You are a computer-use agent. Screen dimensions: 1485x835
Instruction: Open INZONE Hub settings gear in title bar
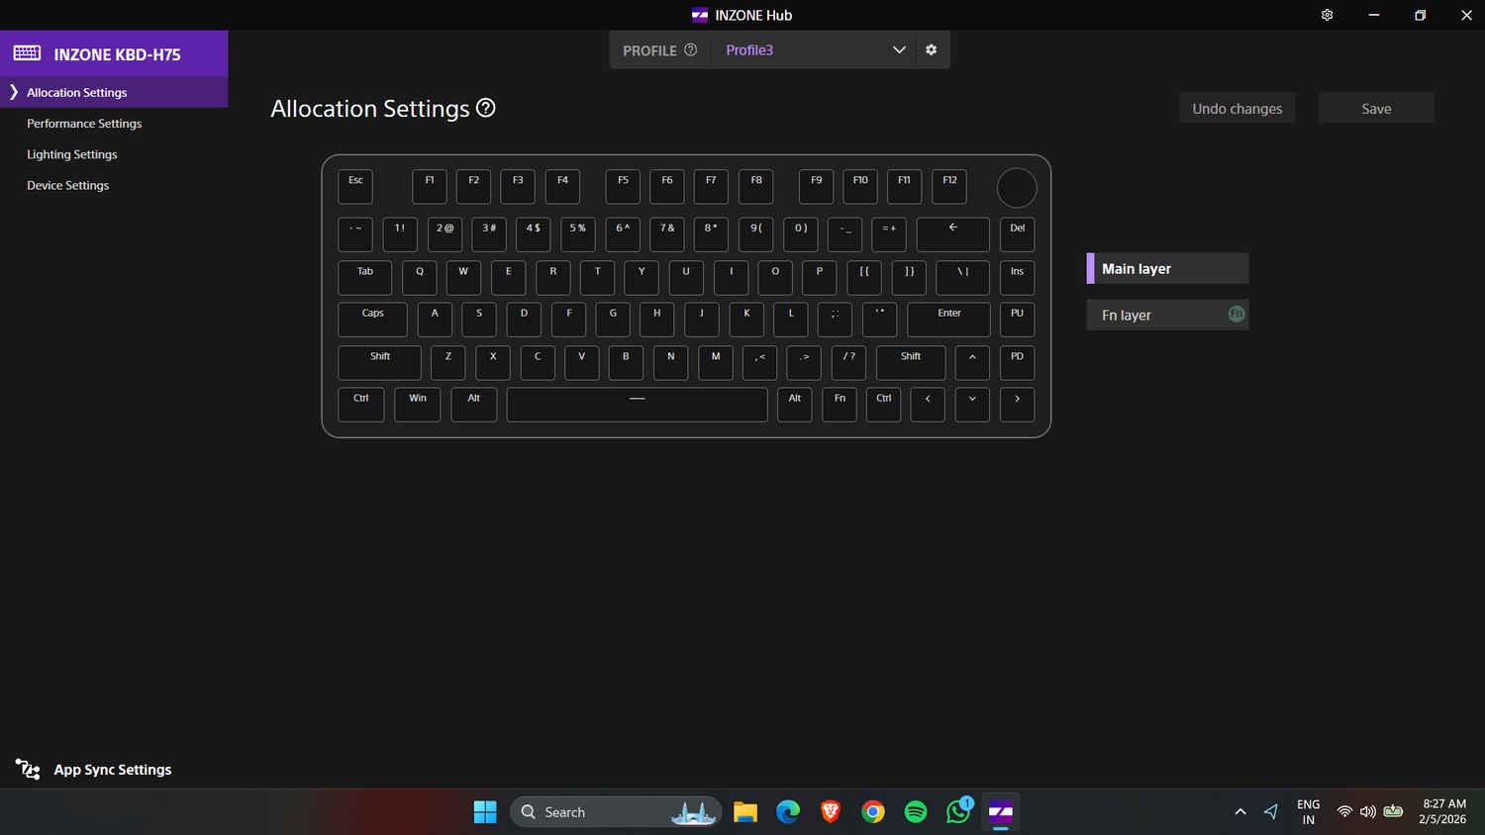coord(1327,15)
